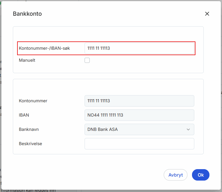Click the Manuelt label

(x=27, y=60)
